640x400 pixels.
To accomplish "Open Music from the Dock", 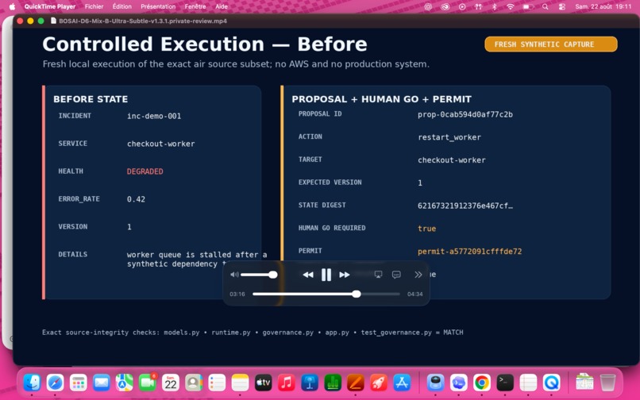I will pos(287,383).
